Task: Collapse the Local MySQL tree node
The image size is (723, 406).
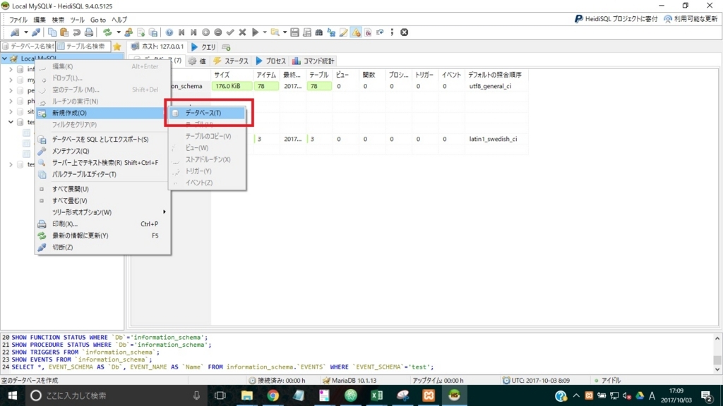Action: [x=5, y=59]
